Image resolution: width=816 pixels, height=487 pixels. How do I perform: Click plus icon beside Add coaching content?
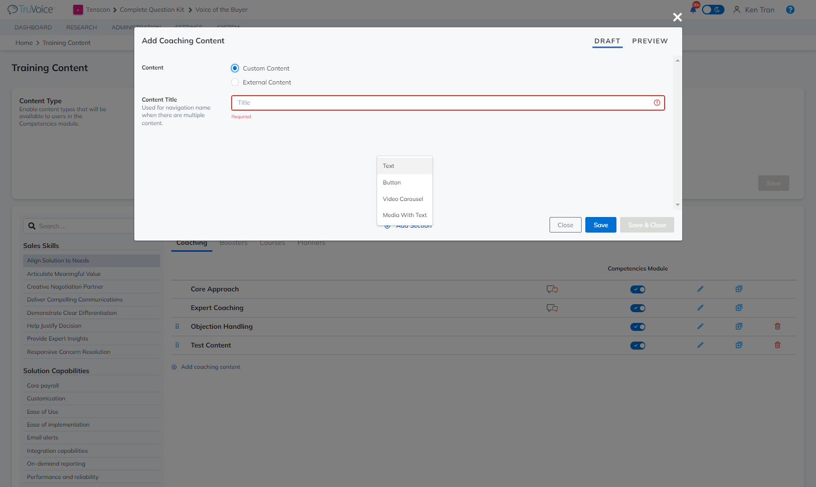pyautogui.click(x=174, y=367)
